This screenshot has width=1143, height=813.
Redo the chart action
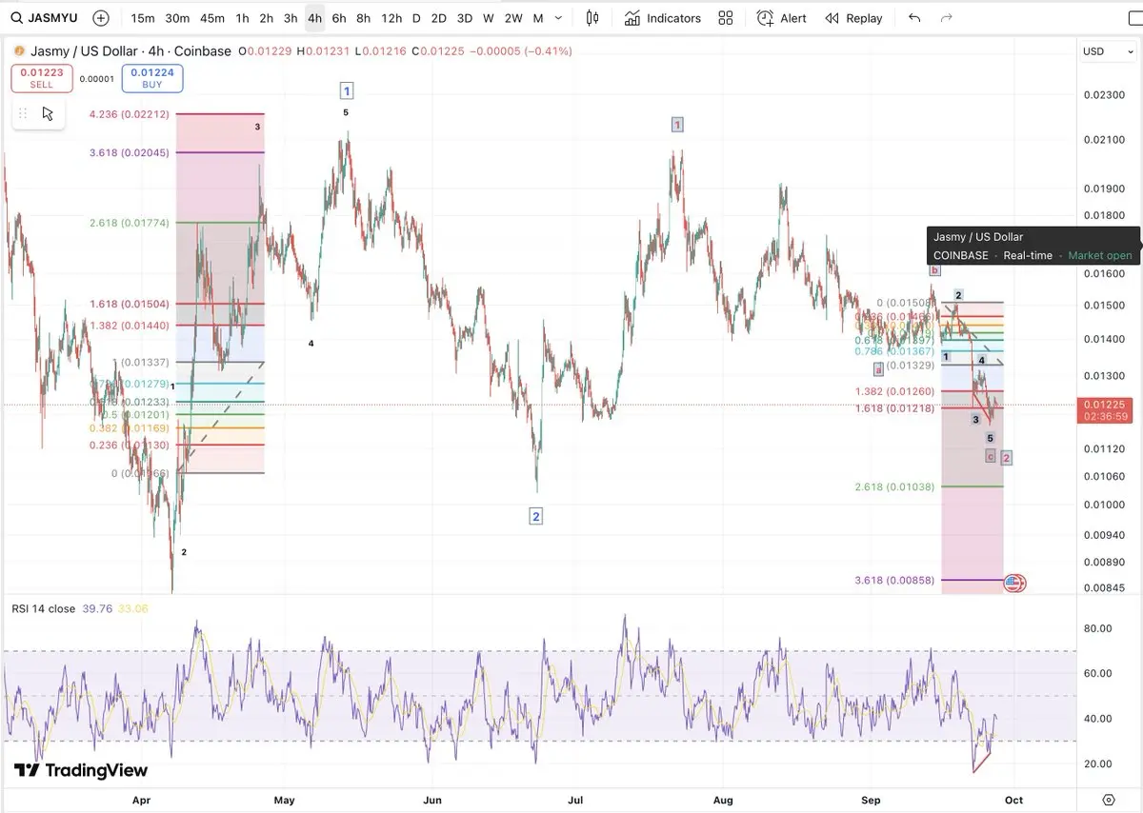(946, 18)
